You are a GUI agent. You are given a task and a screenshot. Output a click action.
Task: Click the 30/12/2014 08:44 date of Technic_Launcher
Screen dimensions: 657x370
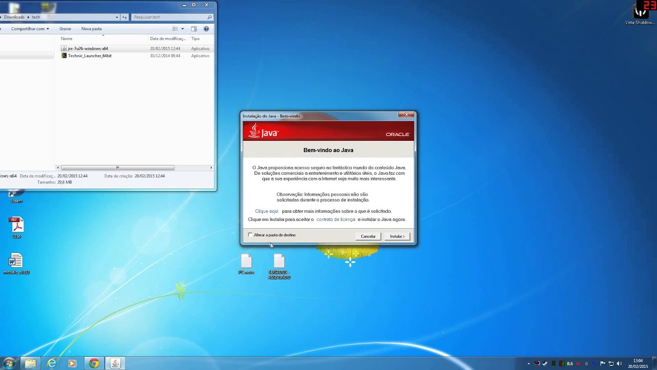(x=165, y=55)
